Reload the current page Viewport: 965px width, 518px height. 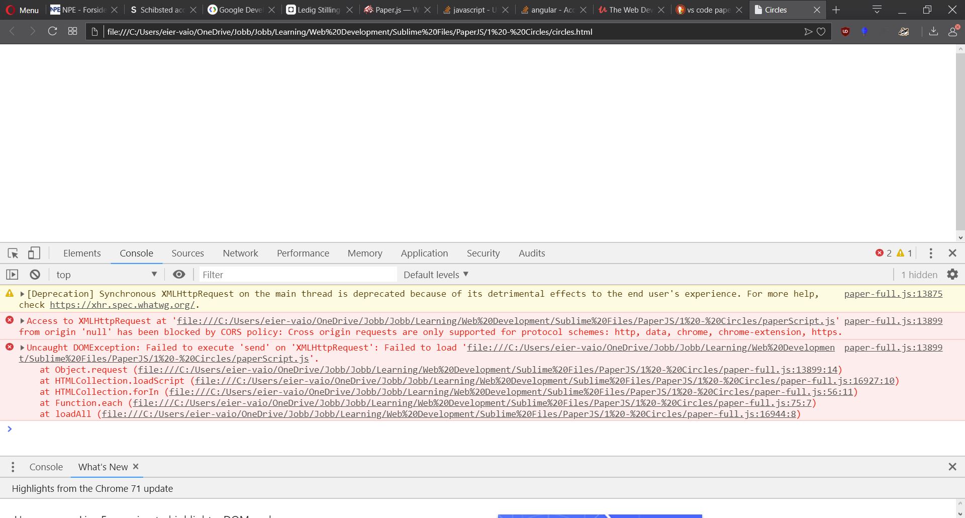52,31
